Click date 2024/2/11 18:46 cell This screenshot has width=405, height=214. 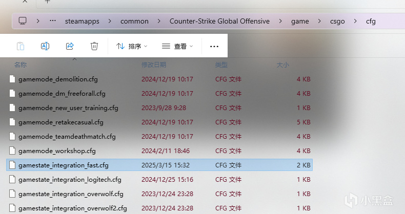[x=166, y=151]
